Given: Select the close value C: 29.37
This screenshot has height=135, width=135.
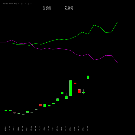Looking at the screenshot, I should [47, 7].
